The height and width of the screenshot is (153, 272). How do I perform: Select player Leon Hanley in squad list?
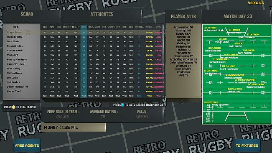pyautogui.click(x=13, y=69)
